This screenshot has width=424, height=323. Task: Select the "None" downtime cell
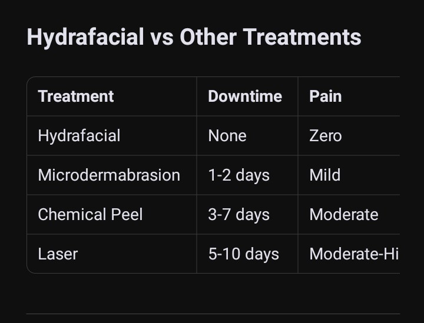tap(227, 136)
